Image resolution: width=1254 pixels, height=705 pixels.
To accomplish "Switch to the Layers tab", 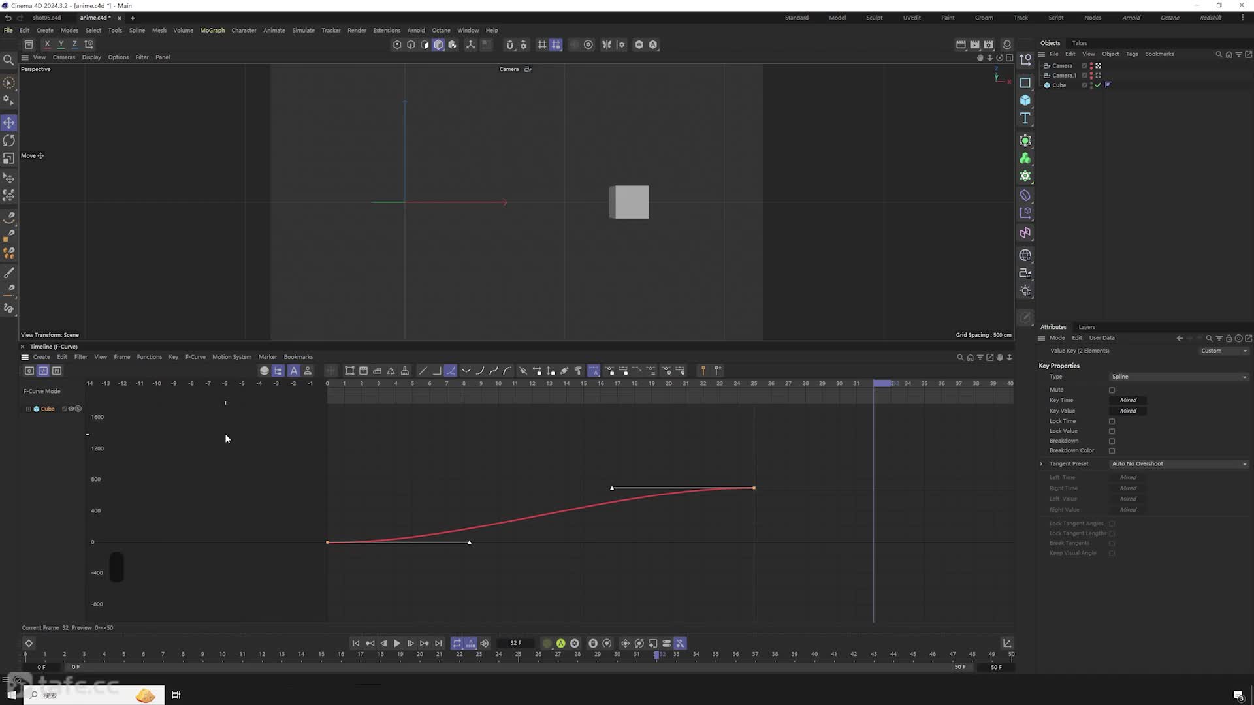I will pos(1087,327).
